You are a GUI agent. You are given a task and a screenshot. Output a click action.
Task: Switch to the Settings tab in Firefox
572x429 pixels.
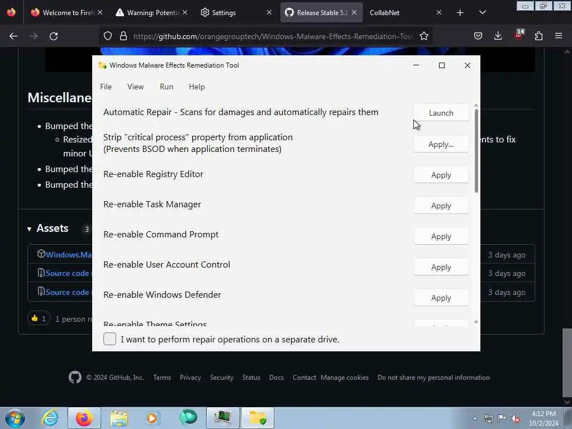point(236,12)
